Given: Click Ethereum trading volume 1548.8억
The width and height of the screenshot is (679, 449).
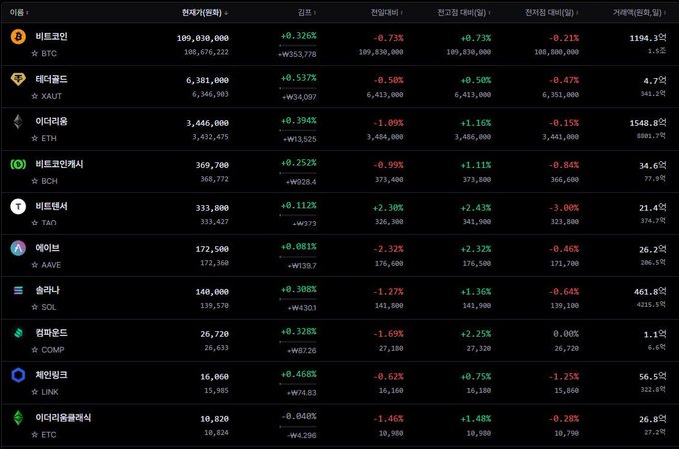Looking at the screenshot, I should 648,123.
